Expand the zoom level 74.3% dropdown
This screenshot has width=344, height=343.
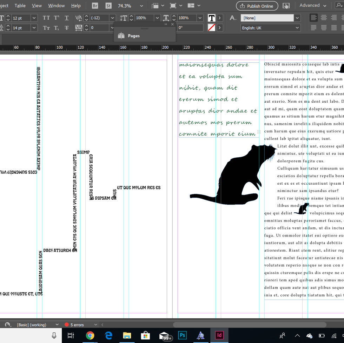point(141,6)
